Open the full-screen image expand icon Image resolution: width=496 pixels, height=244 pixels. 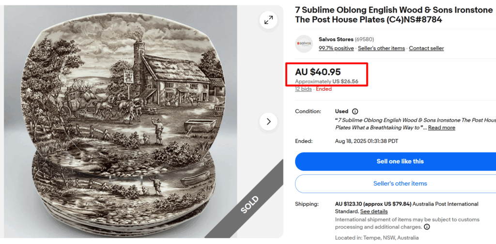(268, 20)
